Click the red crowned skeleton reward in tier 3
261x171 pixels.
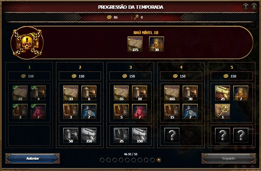point(140,111)
